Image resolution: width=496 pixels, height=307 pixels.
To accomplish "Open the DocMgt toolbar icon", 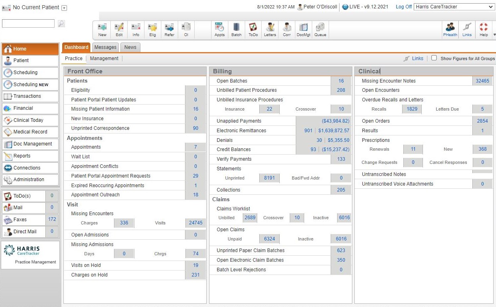I will pos(303,30).
